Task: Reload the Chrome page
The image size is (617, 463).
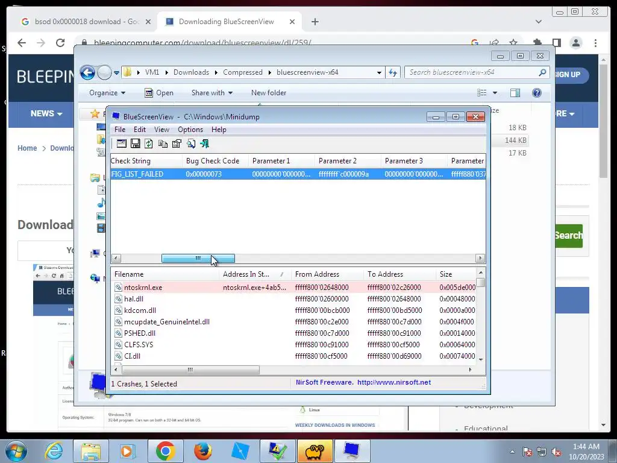Action: [60, 43]
